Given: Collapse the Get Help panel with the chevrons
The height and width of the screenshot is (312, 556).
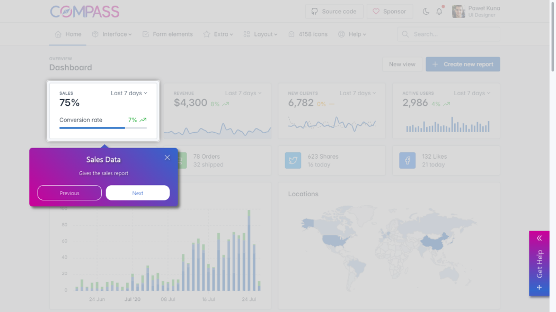Looking at the screenshot, I should click(x=539, y=237).
